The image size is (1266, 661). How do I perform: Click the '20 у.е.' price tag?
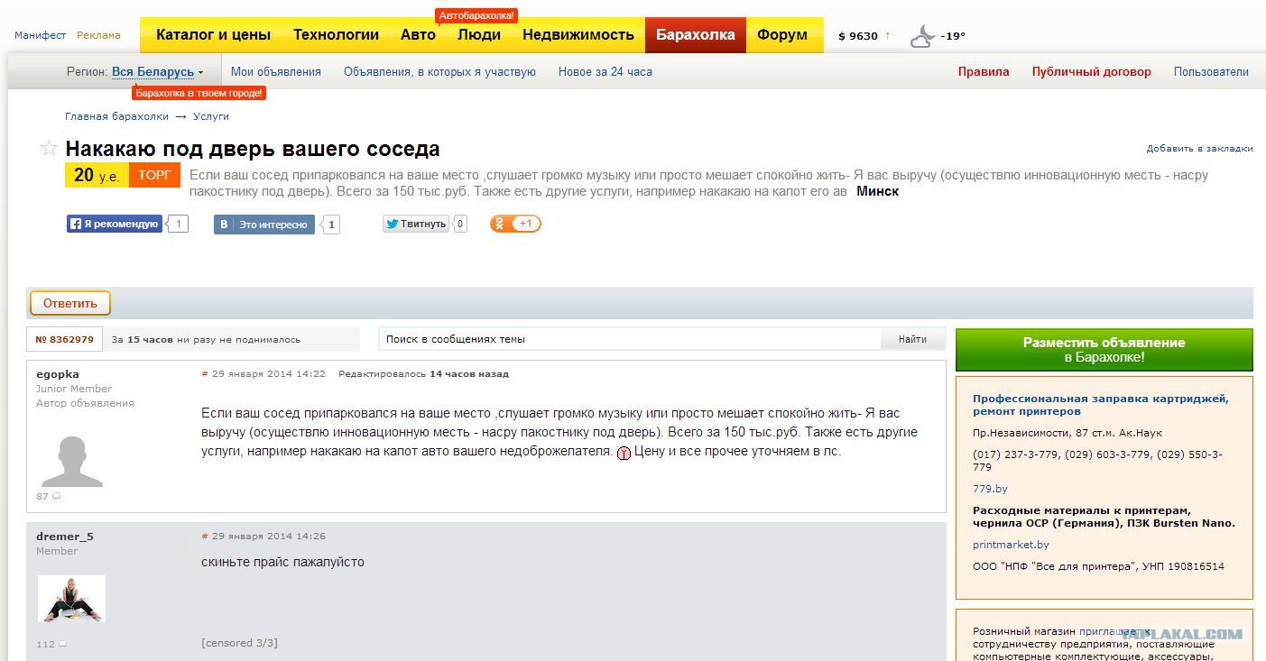97,175
